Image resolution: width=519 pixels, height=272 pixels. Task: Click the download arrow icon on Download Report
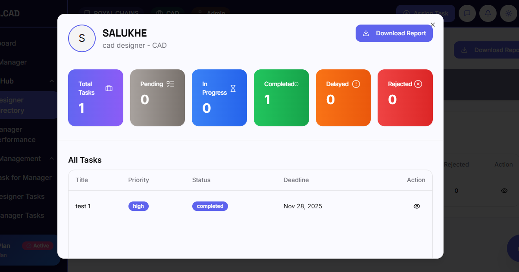pos(366,33)
